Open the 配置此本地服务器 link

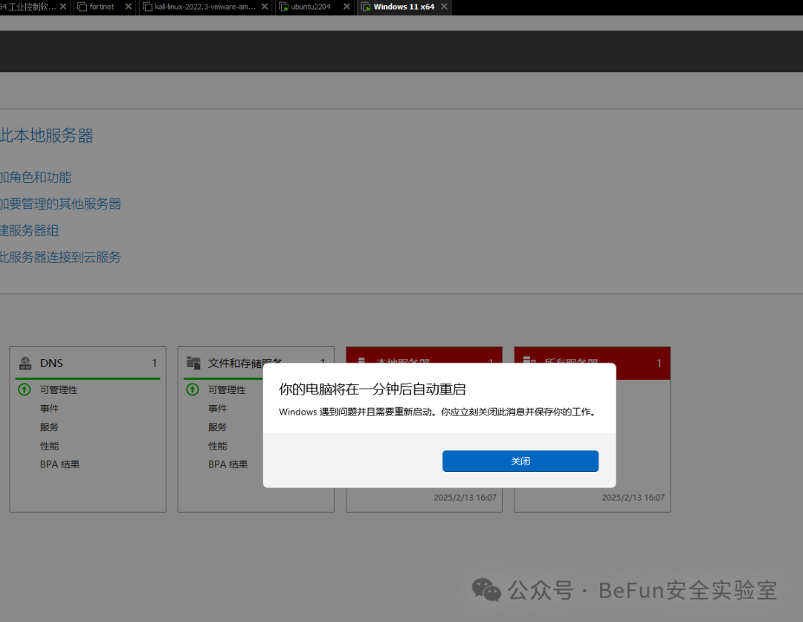[47, 136]
